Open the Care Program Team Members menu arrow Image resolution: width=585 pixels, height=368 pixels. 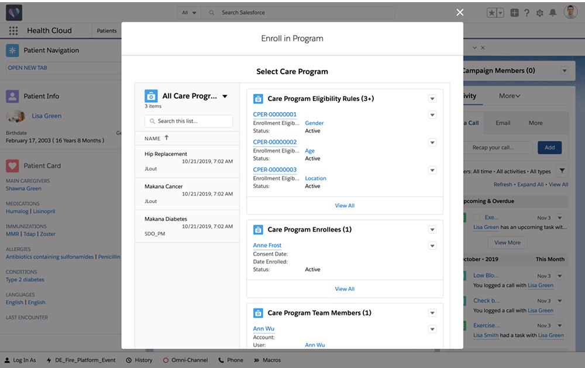pyautogui.click(x=432, y=313)
